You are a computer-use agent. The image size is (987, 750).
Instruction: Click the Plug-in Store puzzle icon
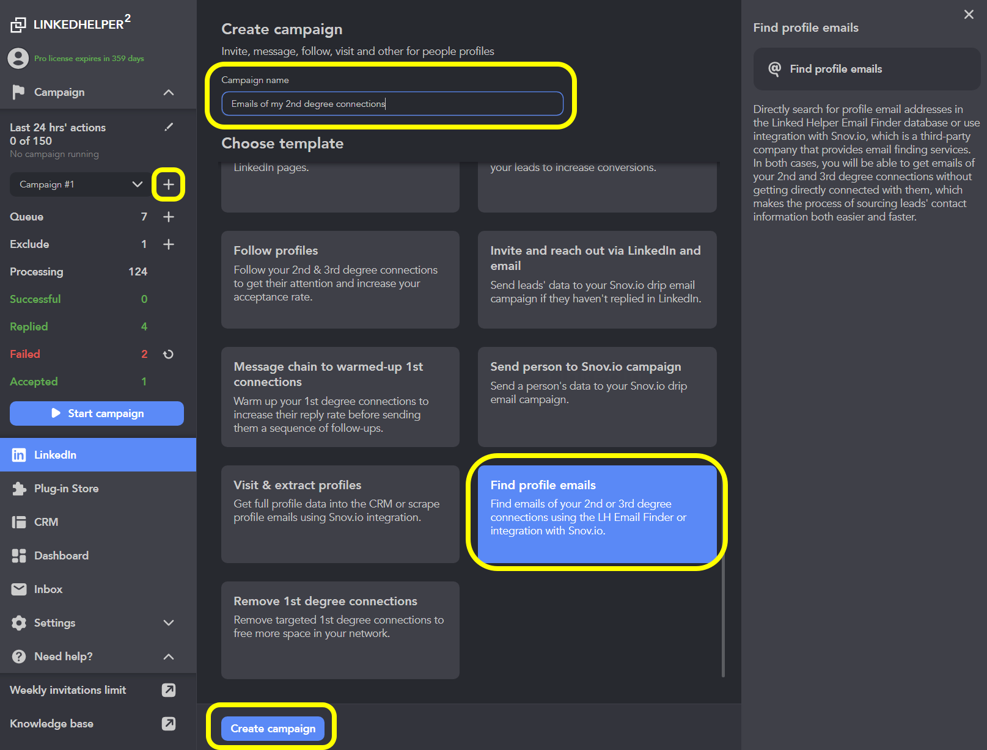(x=19, y=489)
